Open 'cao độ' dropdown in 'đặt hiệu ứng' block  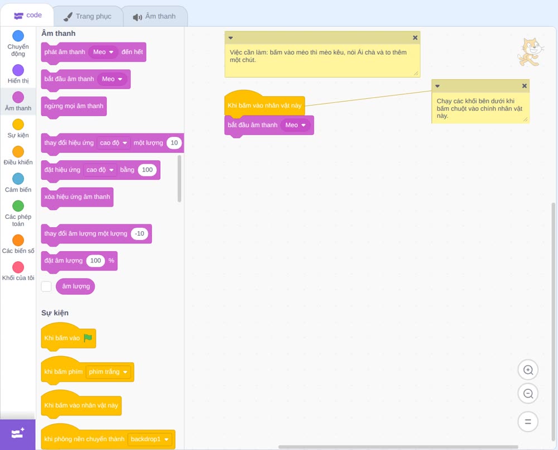point(100,170)
